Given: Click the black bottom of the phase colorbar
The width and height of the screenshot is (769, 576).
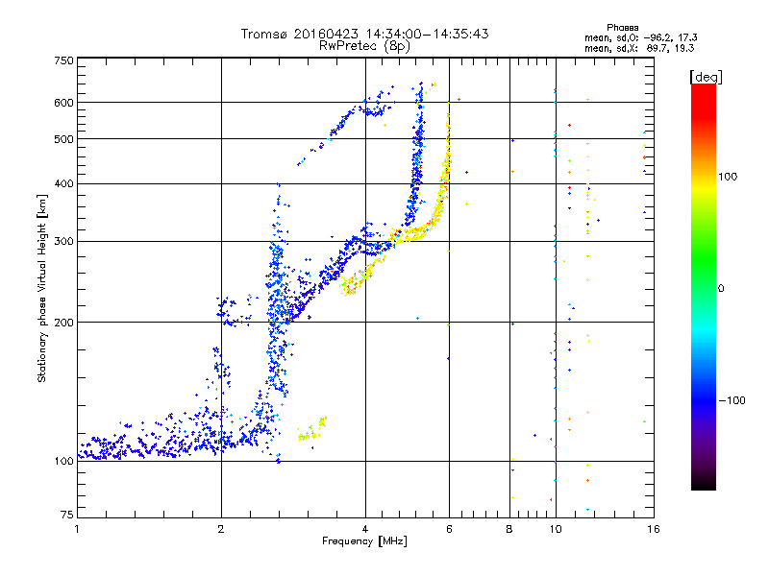Looking at the screenshot, I should click(704, 484).
